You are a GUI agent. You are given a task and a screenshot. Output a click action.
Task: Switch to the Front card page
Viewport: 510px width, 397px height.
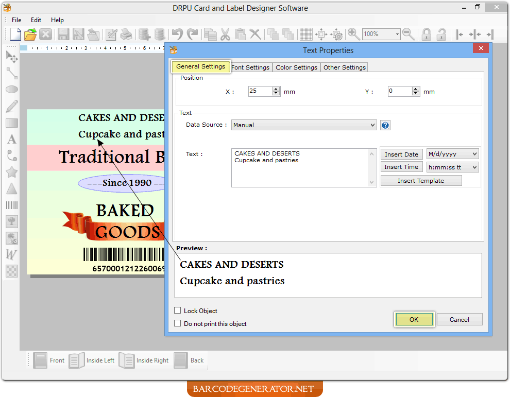point(49,360)
